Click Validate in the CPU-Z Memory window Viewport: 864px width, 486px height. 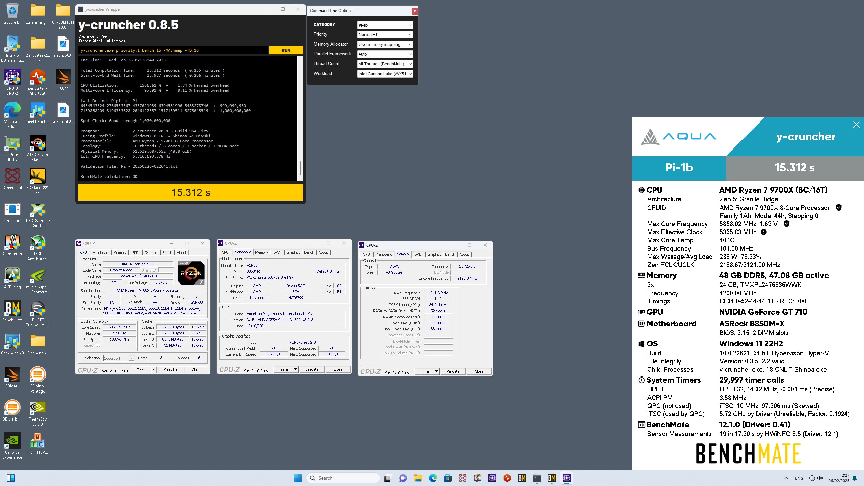pos(453,371)
